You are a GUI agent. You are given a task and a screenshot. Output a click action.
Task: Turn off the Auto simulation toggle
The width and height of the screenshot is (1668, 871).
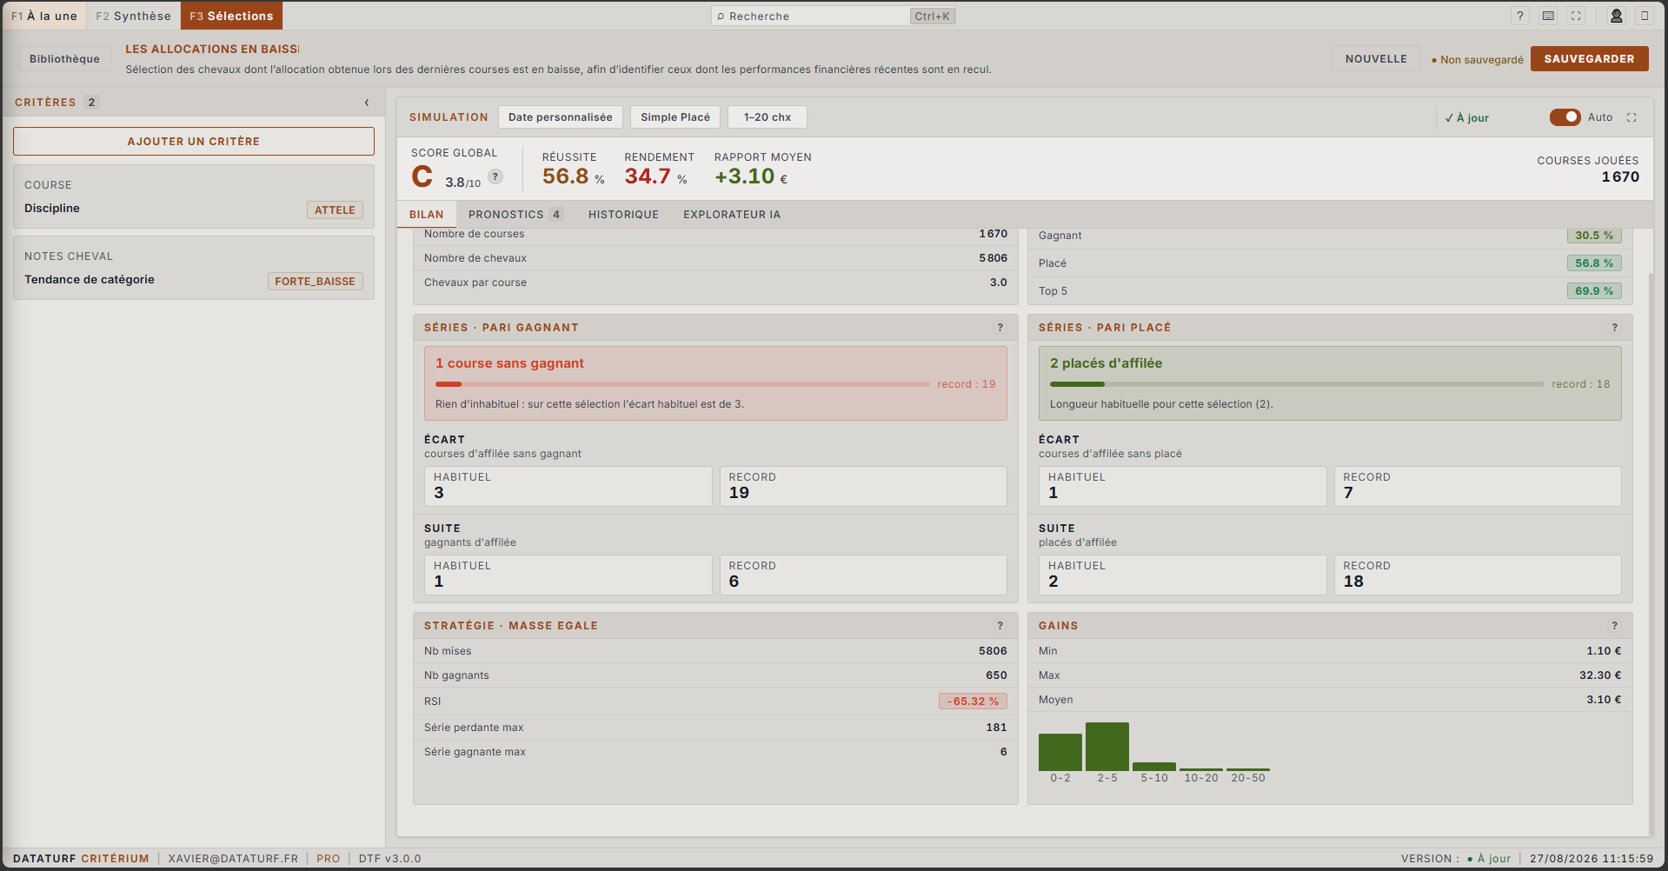point(1565,117)
